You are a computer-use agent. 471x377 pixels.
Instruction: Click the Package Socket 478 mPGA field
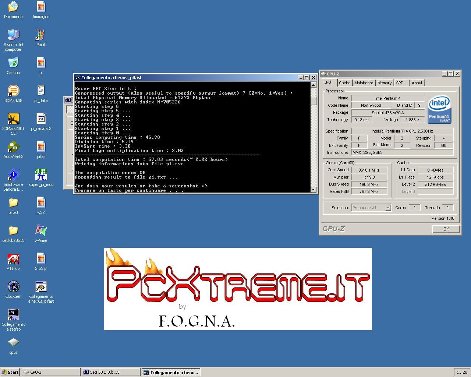tap(388, 113)
